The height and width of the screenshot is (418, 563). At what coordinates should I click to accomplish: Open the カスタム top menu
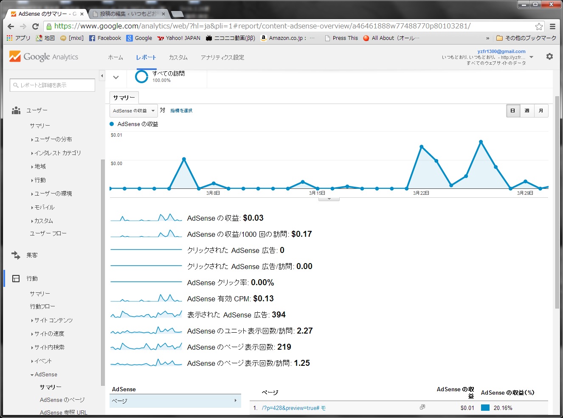pos(178,57)
